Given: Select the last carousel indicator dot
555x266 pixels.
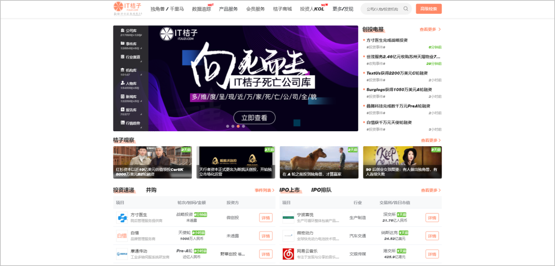Looking at the screenshot, I should point(244,126).
